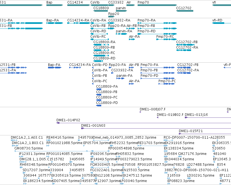Viewport: 231px width, 185px height.
Task: Select the DME1-013J16 clone label
Action: (x=196, y=115)
